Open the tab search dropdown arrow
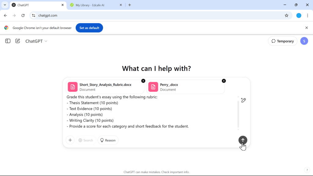The height and width of the screenshot is (176, 313). click(5, 5)
